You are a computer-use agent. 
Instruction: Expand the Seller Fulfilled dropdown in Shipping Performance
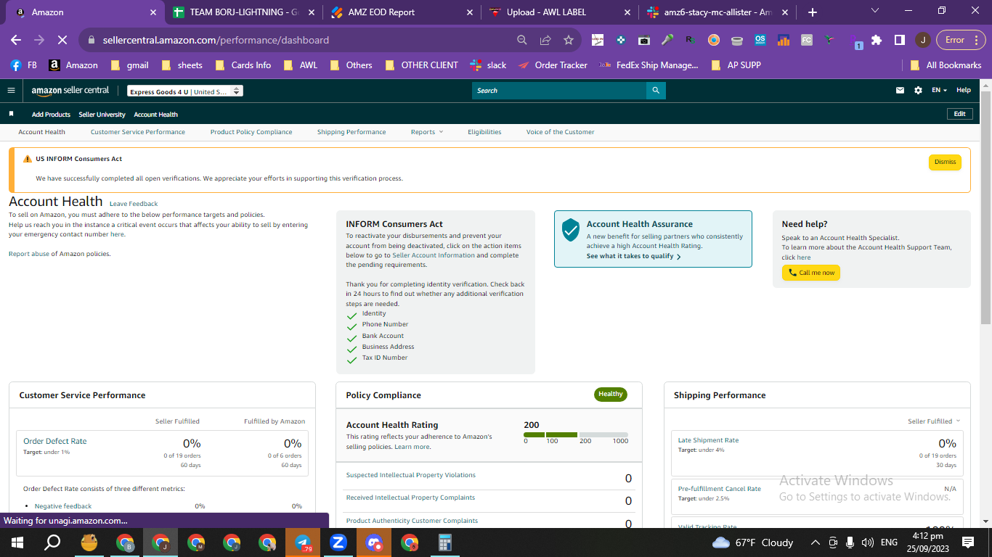(934, 421)
